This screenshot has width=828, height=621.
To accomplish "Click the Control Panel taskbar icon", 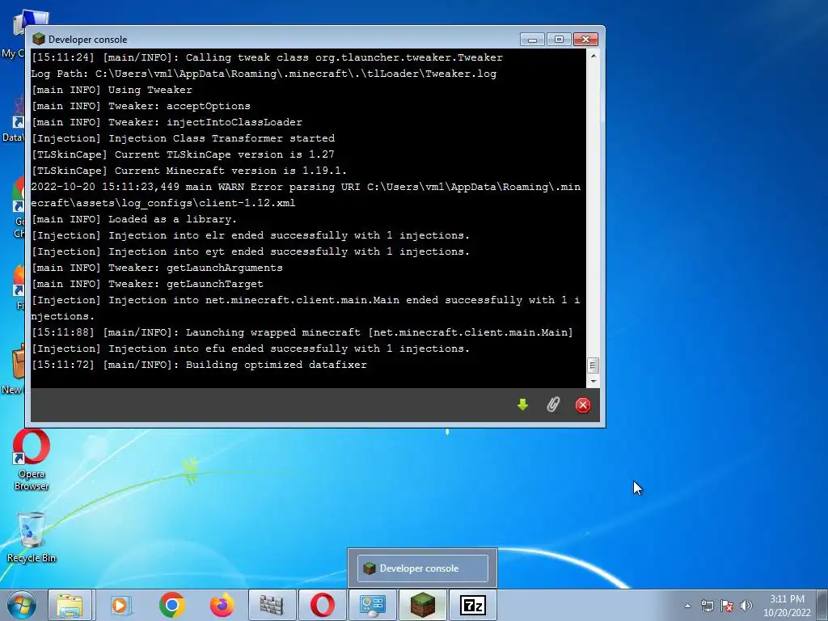I will pyautogui.click(x=373, y=605).
